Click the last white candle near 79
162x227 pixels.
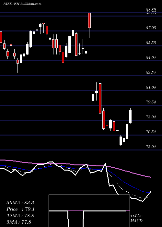click(130, 116)
